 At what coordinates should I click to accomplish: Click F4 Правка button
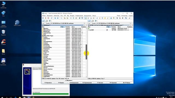click(x=61, y=83)
